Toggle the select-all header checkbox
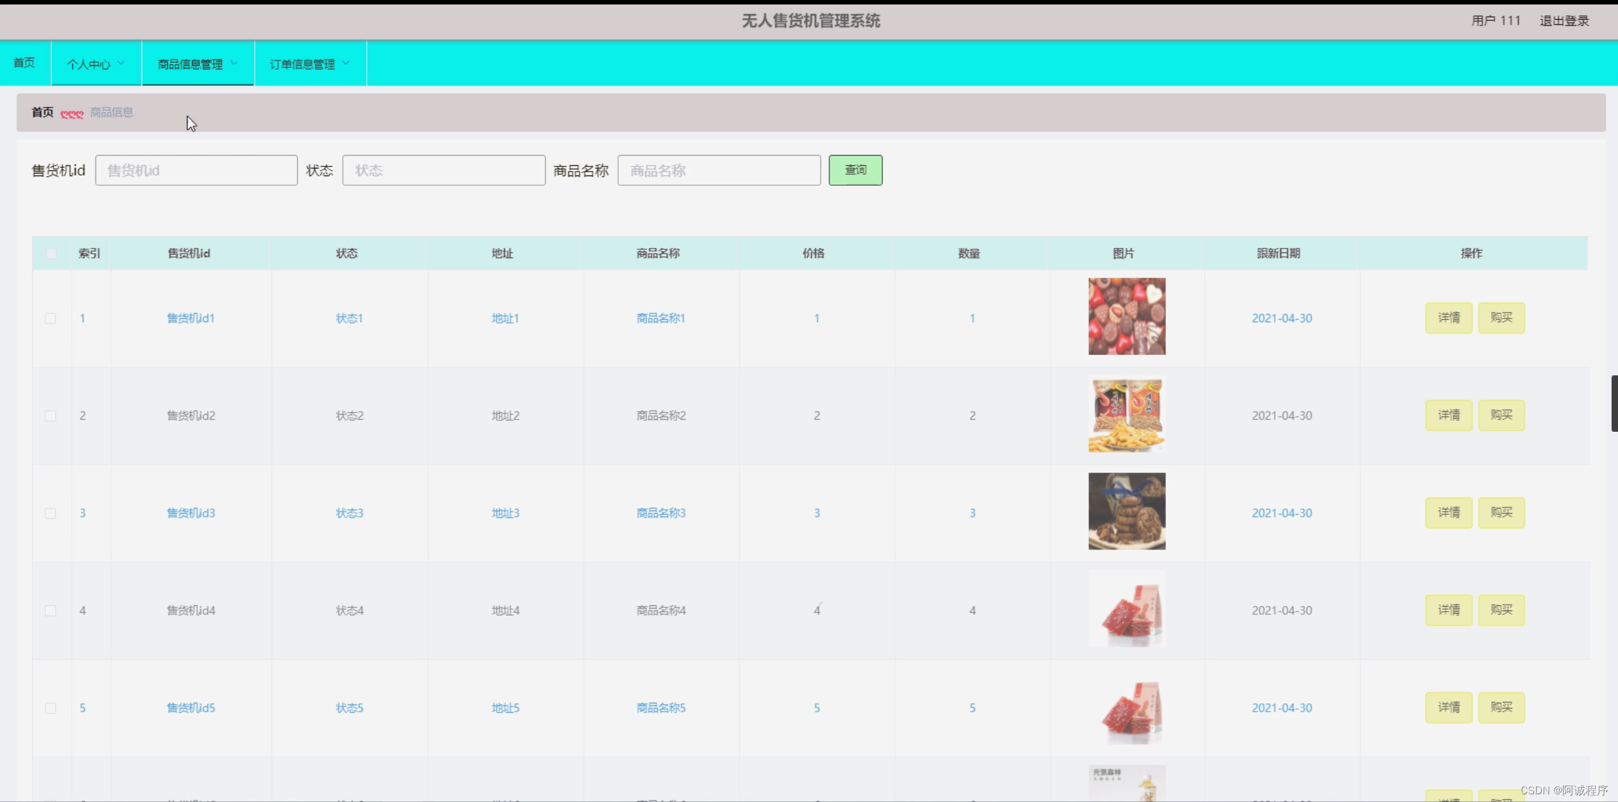The height and width of the screenshot is (802, 1618). pos(51,254)
